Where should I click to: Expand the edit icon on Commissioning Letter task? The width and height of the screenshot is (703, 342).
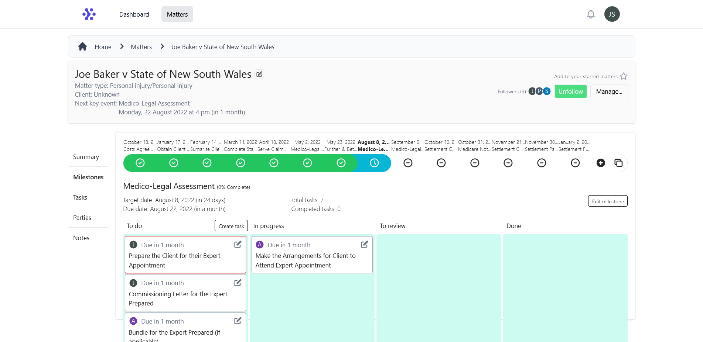238,283
